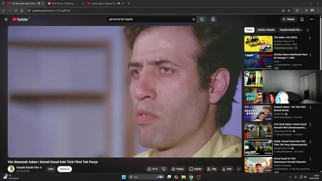
Task: Click the video player to pause
Action: (125, 92)
